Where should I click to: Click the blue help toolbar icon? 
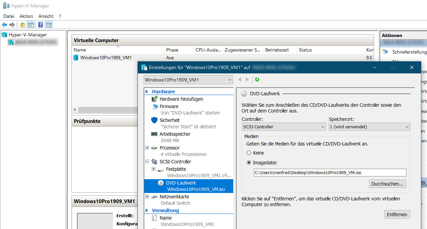pos(40,25)
